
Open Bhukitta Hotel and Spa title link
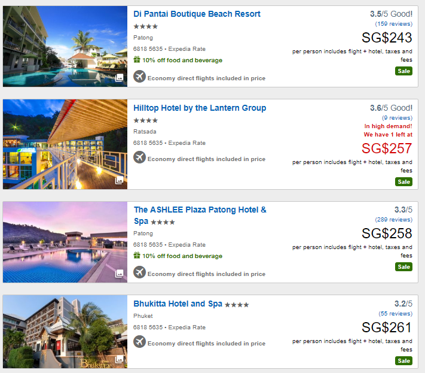point(178,304)
